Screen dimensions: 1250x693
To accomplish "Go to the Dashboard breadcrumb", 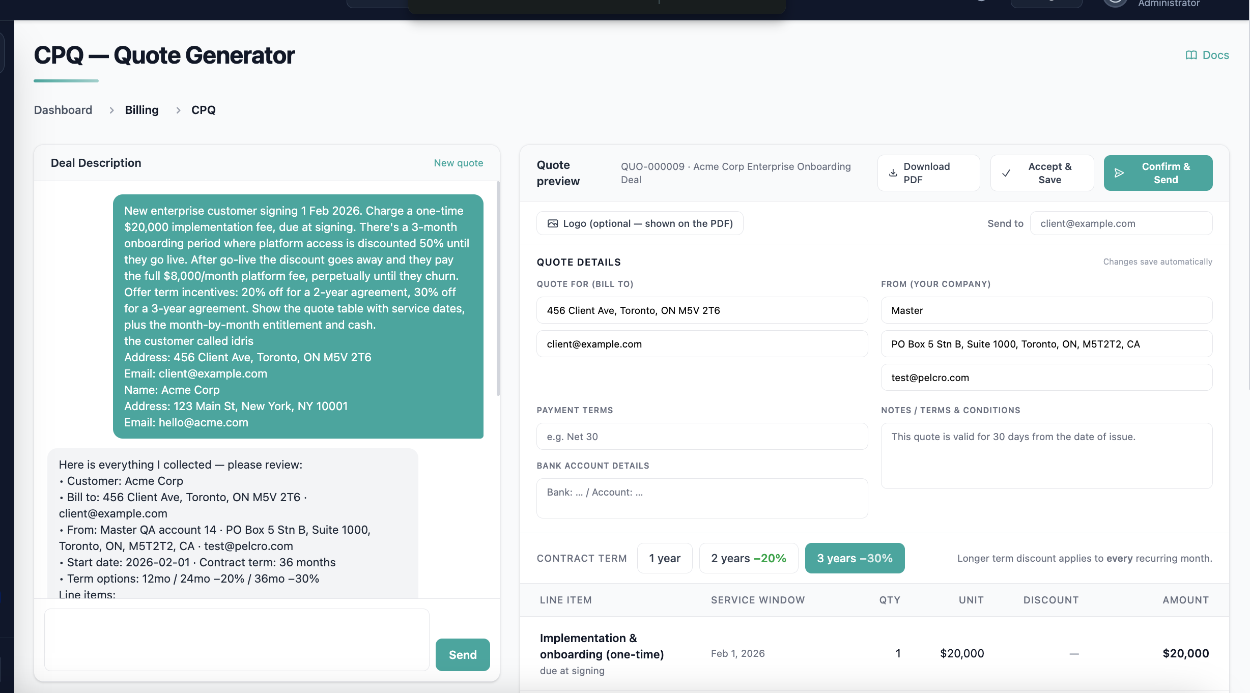I will coord(63,110).
